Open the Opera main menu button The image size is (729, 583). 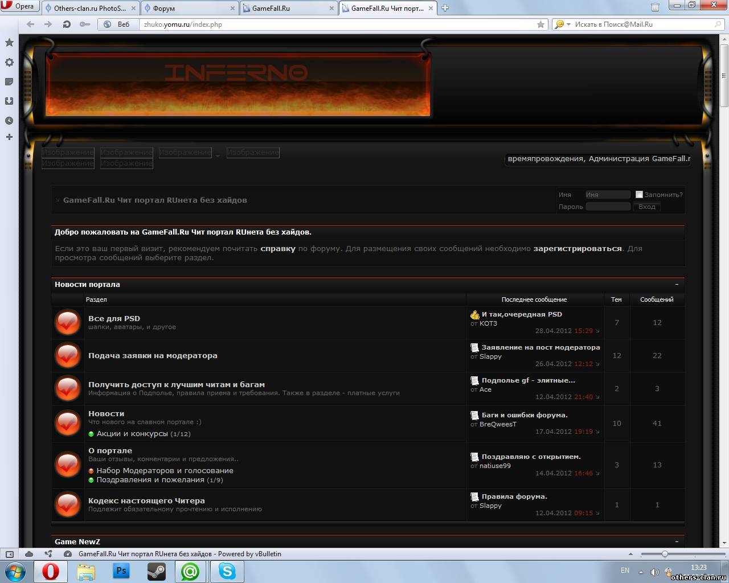pyautogui.click(x=19, y=6)
